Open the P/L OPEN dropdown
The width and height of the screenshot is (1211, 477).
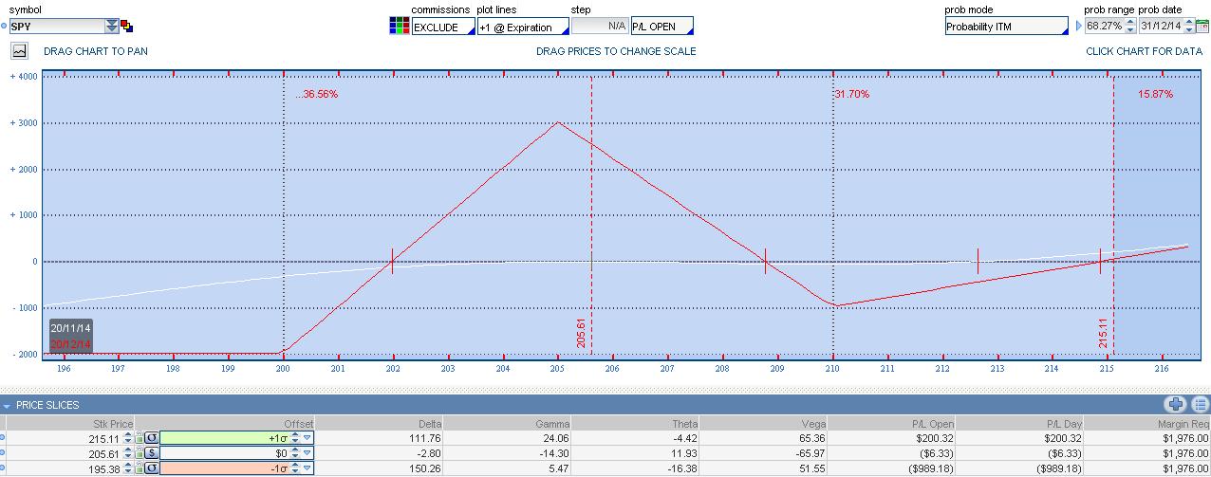coord(662,27)
